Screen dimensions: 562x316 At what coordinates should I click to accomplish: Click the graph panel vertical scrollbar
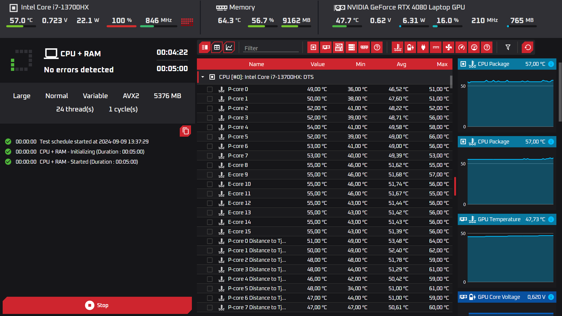(560, 92)
